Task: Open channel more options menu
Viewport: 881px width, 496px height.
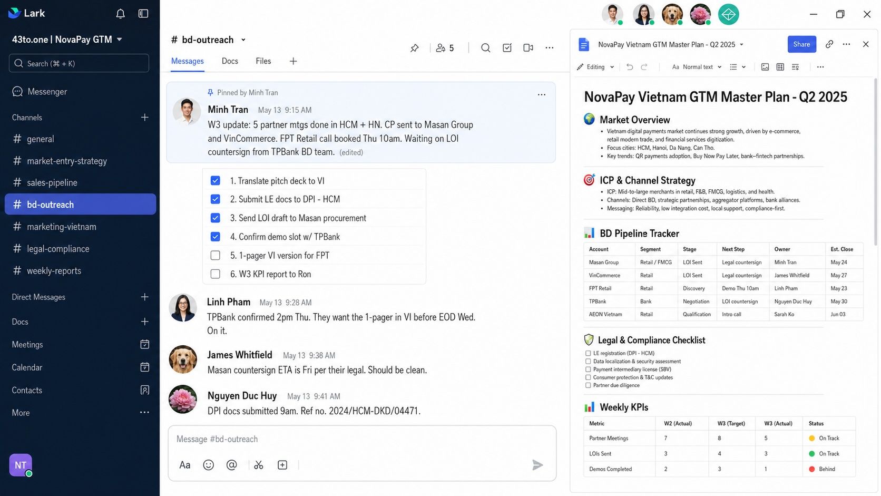Action: pos(550,48)
